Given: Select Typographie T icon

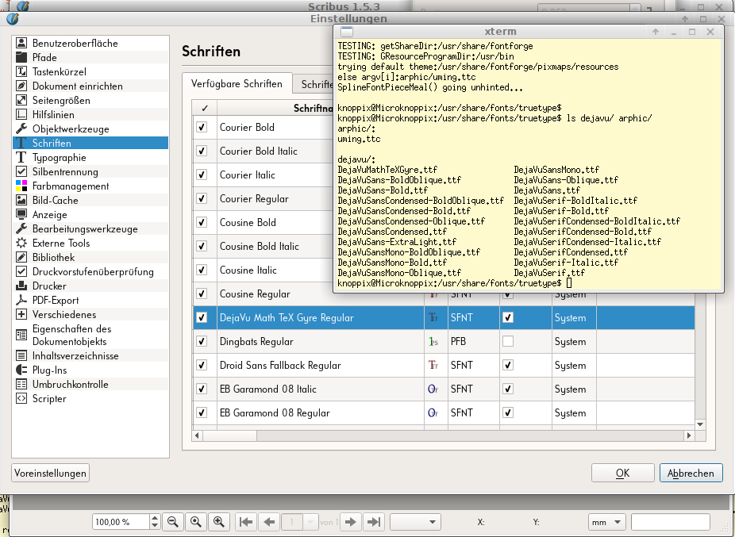Looking at the screenshot, I should pos(21,157).
